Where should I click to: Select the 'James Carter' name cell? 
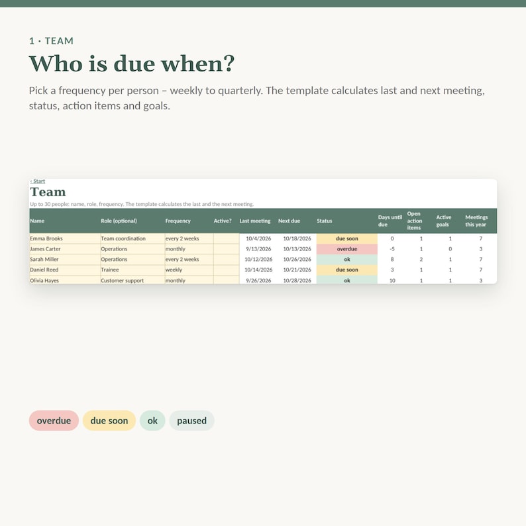65,249
